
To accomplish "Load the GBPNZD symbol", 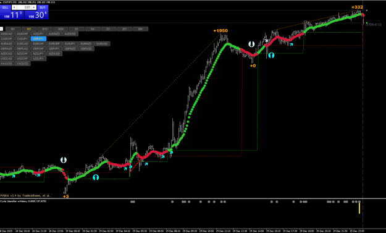I will click(70, 49).
